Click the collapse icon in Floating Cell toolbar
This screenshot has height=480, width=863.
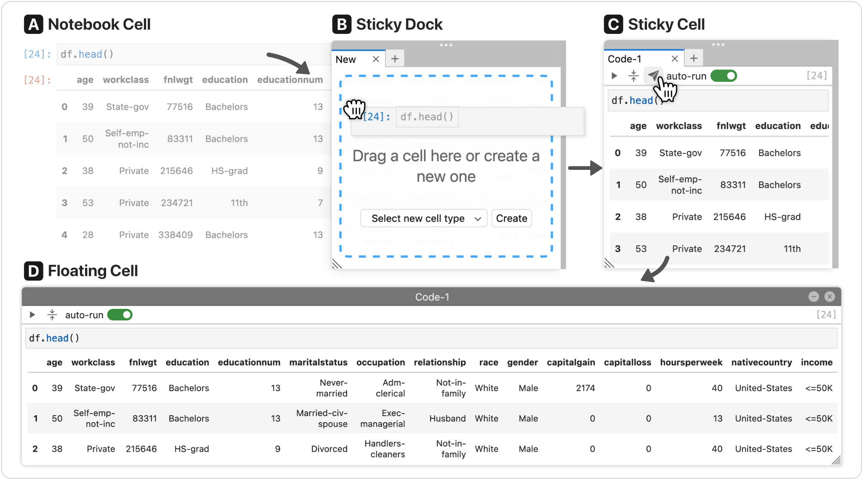pyautogui.click(x=52, y=315)
